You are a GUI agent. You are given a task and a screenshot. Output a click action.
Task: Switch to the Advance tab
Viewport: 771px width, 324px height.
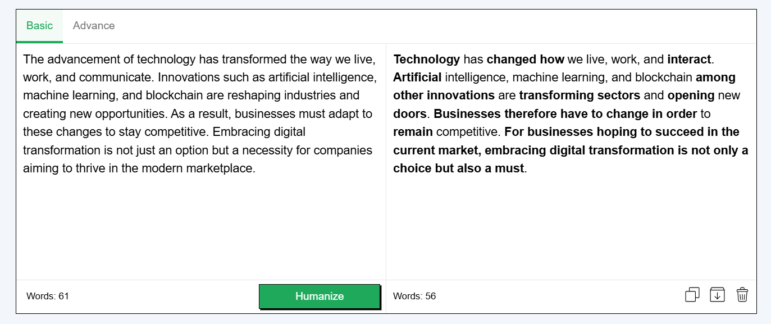tap(94, 26)
